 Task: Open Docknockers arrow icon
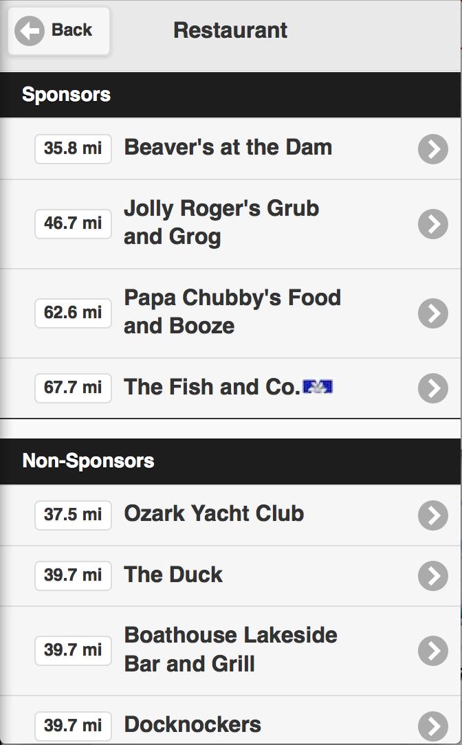432,726
